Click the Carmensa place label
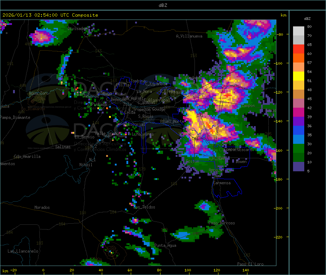This screenshot has height=275, width=326. pos(222,183)
